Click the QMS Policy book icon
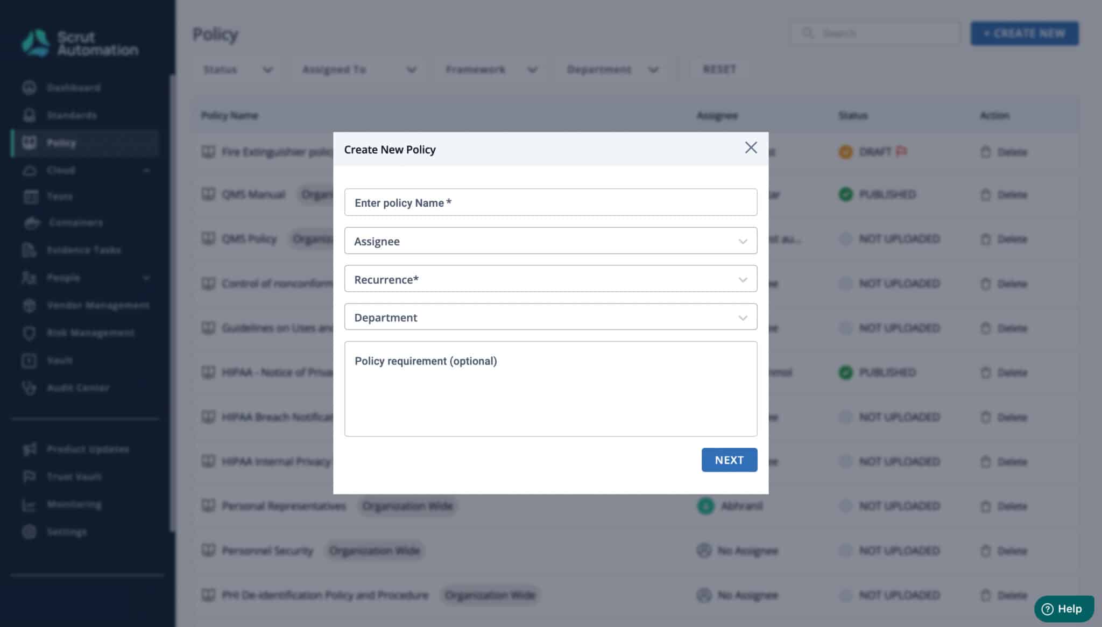1102x627 pixels. click(x=208, y=238)
